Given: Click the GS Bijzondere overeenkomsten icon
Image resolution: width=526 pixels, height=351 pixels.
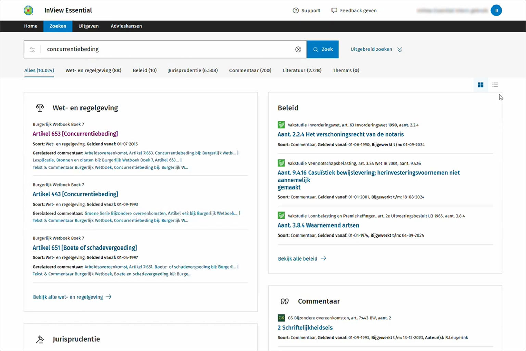Looking at the screenshot, I should pyautogui.click(x=281, y=318).
